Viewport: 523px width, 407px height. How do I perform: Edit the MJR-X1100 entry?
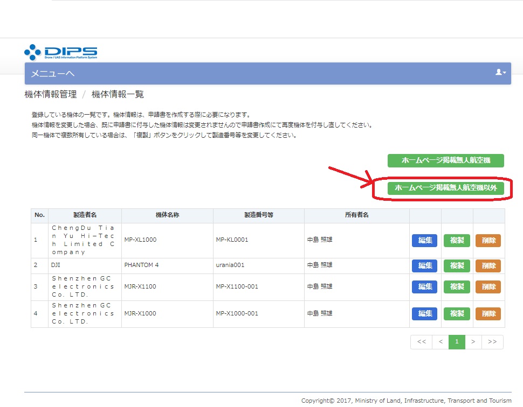pyautogui.click(x=425, y=287)
